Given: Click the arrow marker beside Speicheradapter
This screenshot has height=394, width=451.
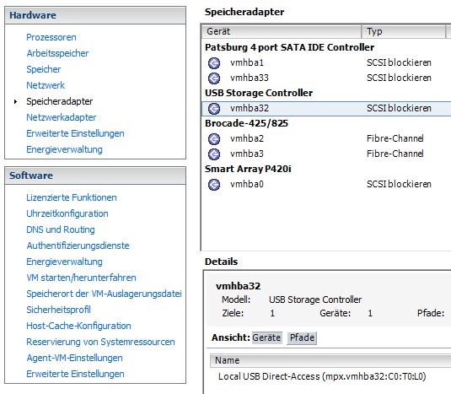Looking at the screenshot, I should (15, 101).
